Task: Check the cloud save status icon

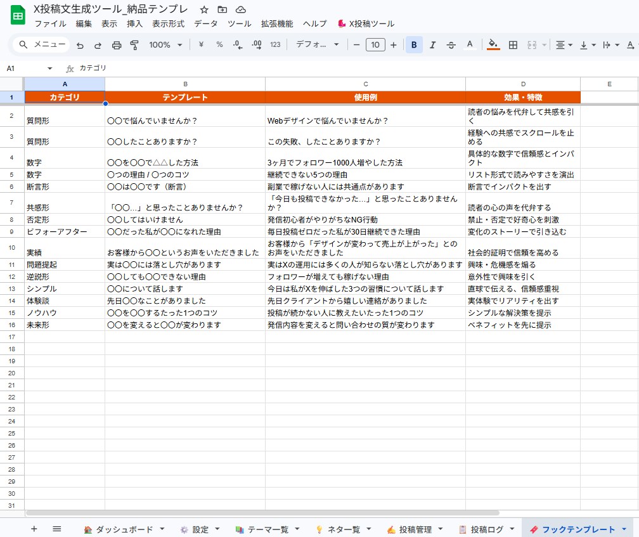Action: [241, 10]
